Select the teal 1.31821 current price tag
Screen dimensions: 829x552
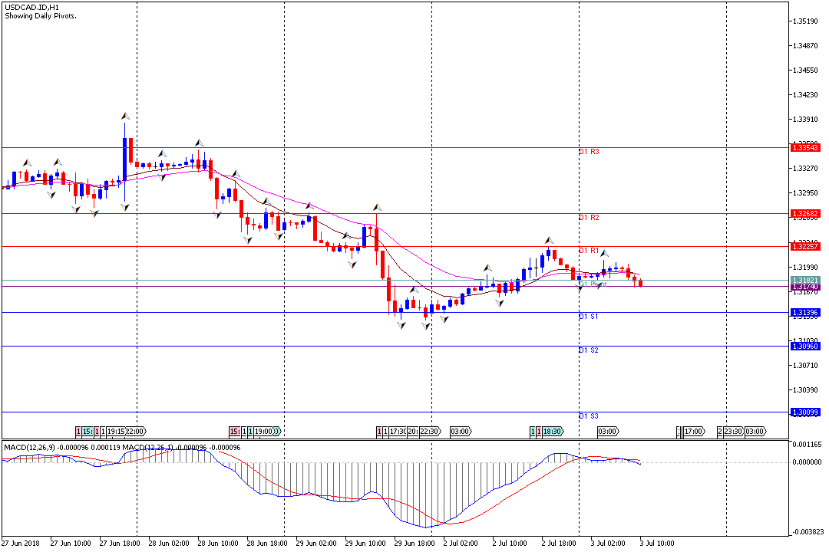806,280
